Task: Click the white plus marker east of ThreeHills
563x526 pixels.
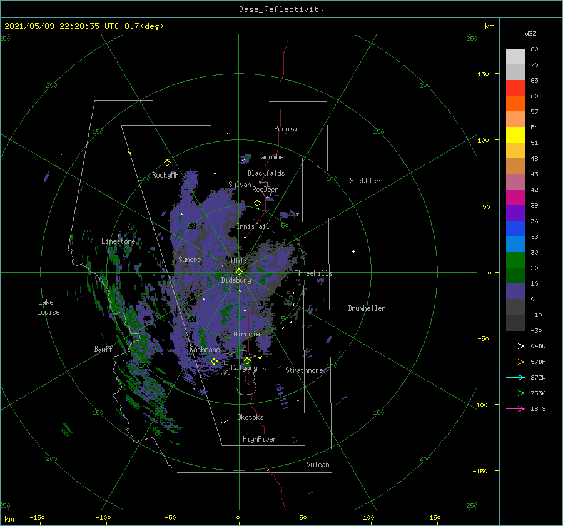Action: [x=353, y=251]
